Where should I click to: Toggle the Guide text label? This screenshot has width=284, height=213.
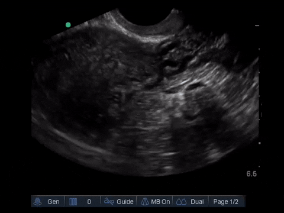tap(125, 202)
